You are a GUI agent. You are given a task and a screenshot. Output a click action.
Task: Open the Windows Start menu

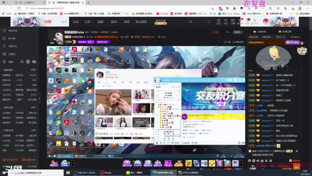4,172
